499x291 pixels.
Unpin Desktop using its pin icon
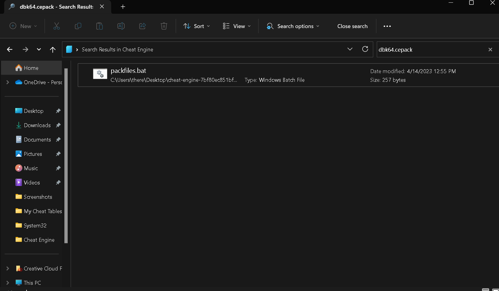pos(58,111)
